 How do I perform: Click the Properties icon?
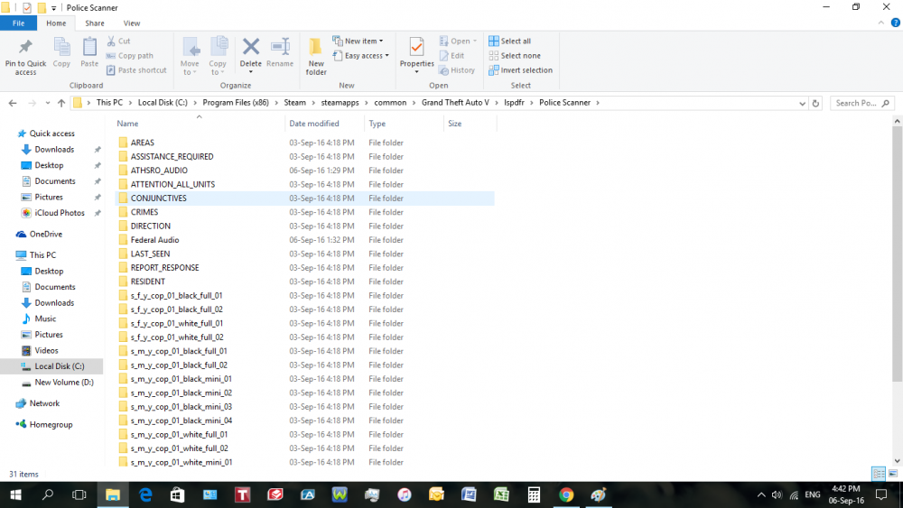coord(416,47)
